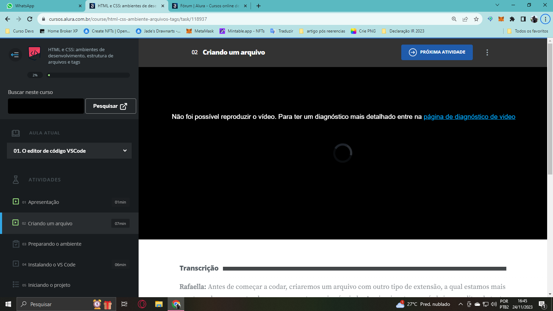This screenshot has width=553, height=311.
Task: Open the Curso Devs bookmark folder
Action: (20, 31)
